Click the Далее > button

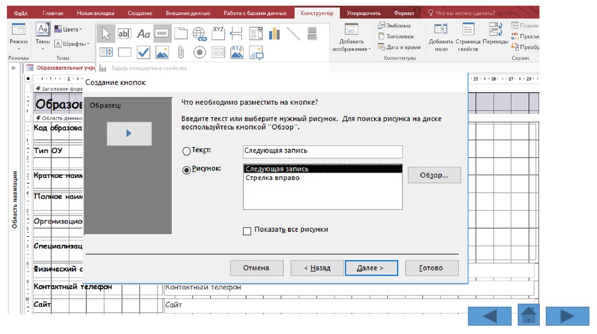pos(371,268)
